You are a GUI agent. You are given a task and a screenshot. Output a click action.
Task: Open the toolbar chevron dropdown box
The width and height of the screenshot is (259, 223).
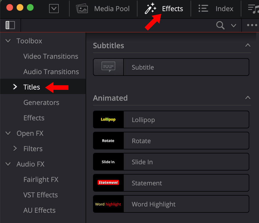coord(54,9)
